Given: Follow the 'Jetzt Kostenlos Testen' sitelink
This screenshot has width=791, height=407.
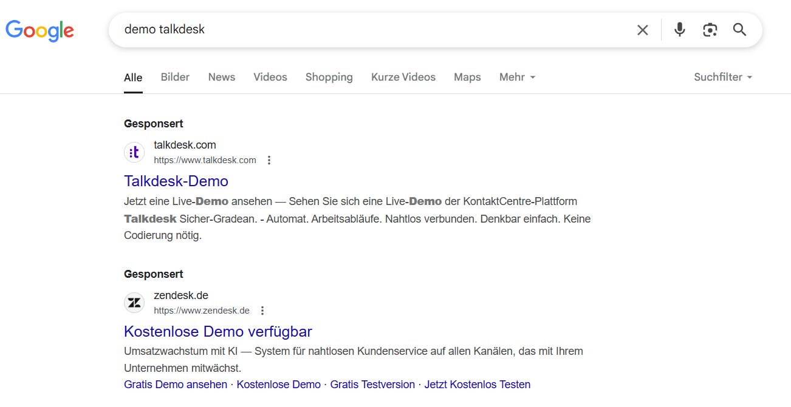Looking at the screenshot, I should (478, 385).
